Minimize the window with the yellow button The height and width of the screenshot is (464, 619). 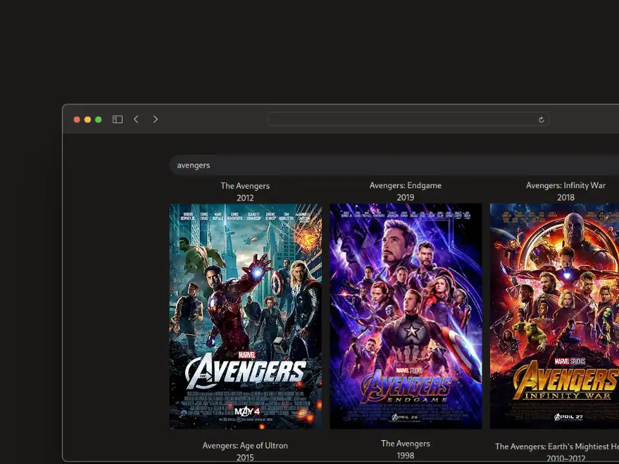[x=88, y=120]
